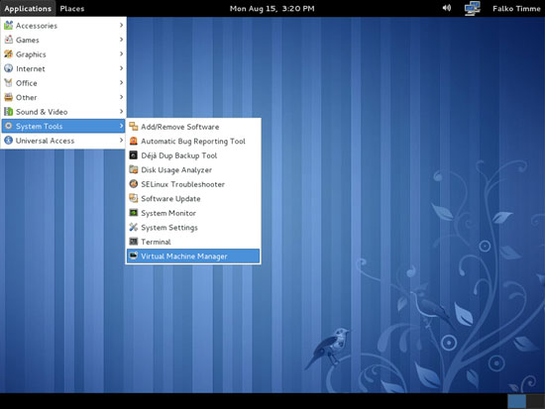The width and height of the screenshot is (545, 409).
Task: Open the Universal Access category
Action: [x=63, y=141]
